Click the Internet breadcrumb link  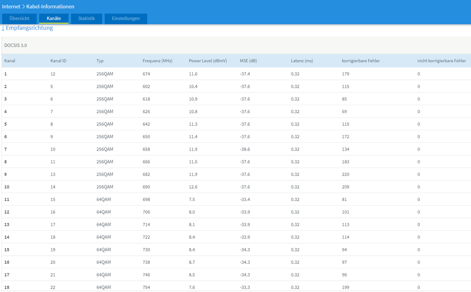pyautogui.click(x=13, y=7)
